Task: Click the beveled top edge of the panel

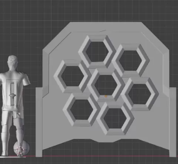Action: point(106,27)
